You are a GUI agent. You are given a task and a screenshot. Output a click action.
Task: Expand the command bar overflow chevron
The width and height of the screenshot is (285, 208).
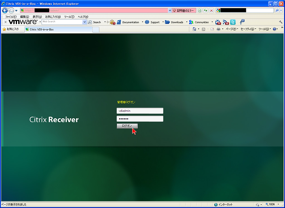click(x=282, y=28)
